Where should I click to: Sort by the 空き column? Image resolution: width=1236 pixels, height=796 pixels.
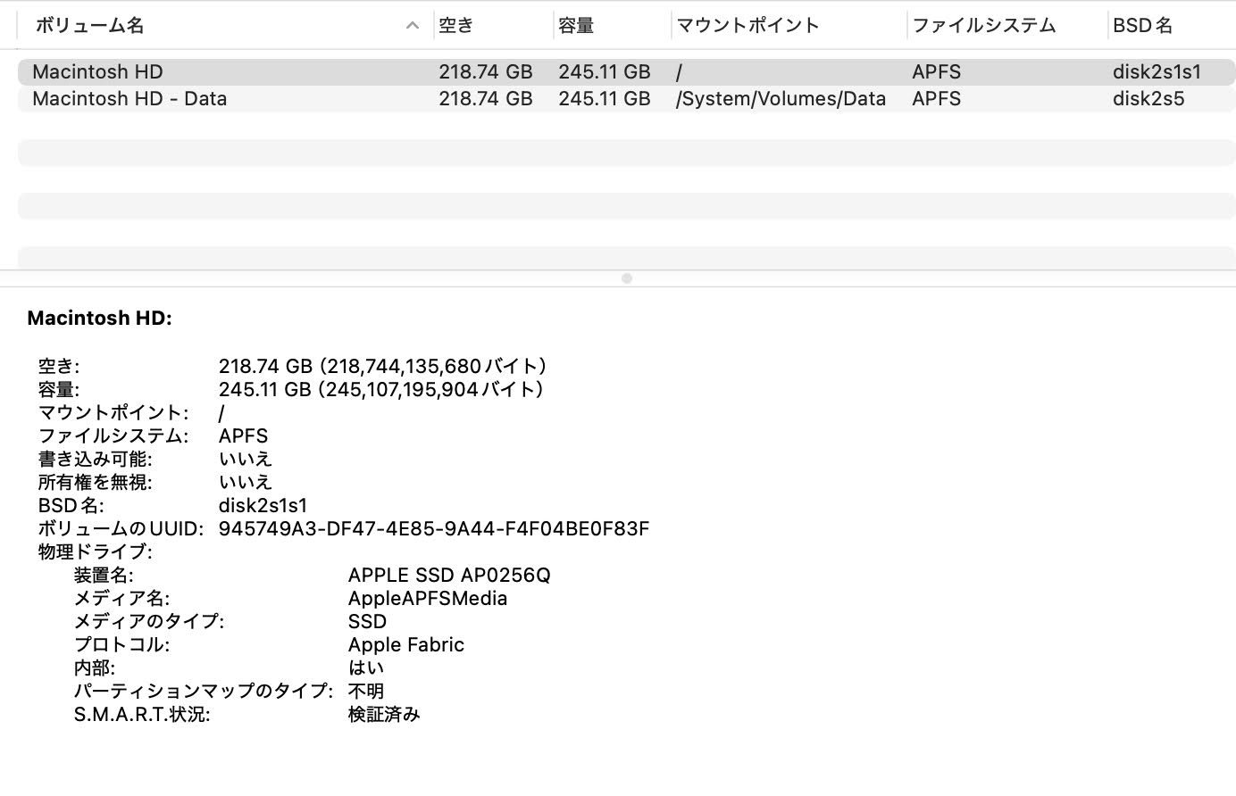(x=455, y=25)
